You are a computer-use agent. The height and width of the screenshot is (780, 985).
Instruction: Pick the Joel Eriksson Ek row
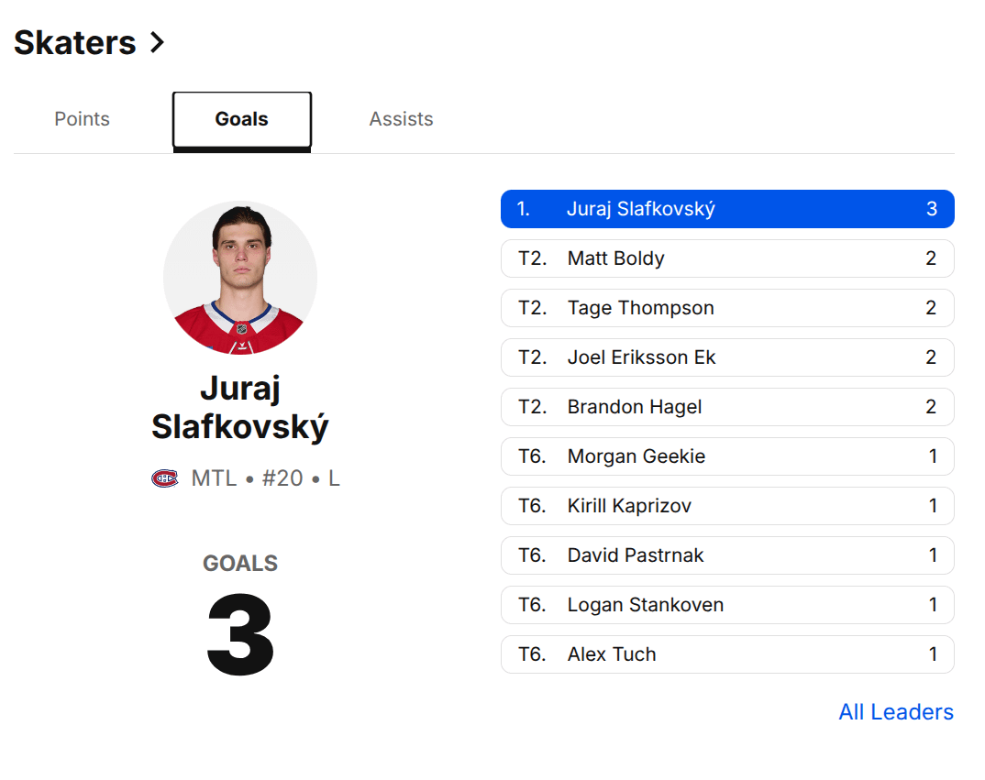pyautogui.click(x=727, y=357)
